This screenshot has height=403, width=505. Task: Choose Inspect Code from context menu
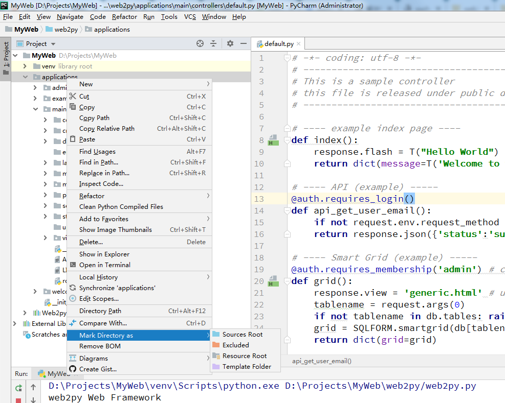coord(140,184)
